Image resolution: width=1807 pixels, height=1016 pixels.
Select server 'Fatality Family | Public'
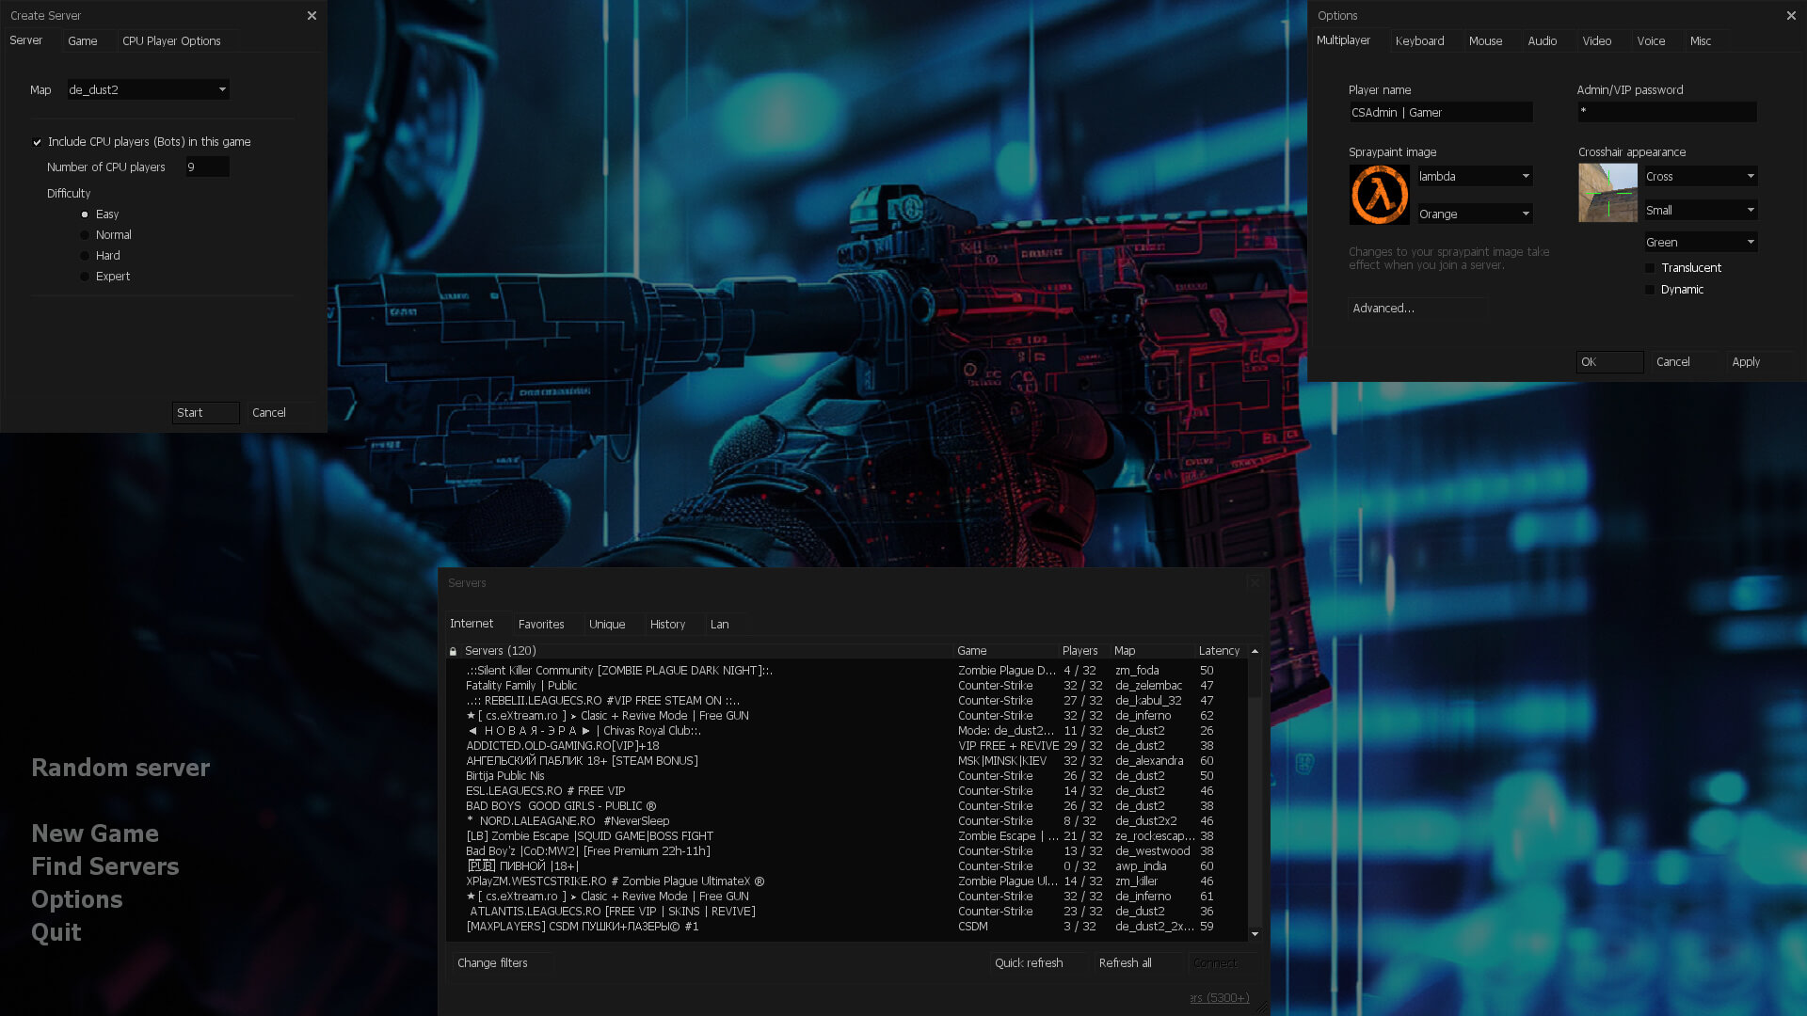[x=847, y=686]
